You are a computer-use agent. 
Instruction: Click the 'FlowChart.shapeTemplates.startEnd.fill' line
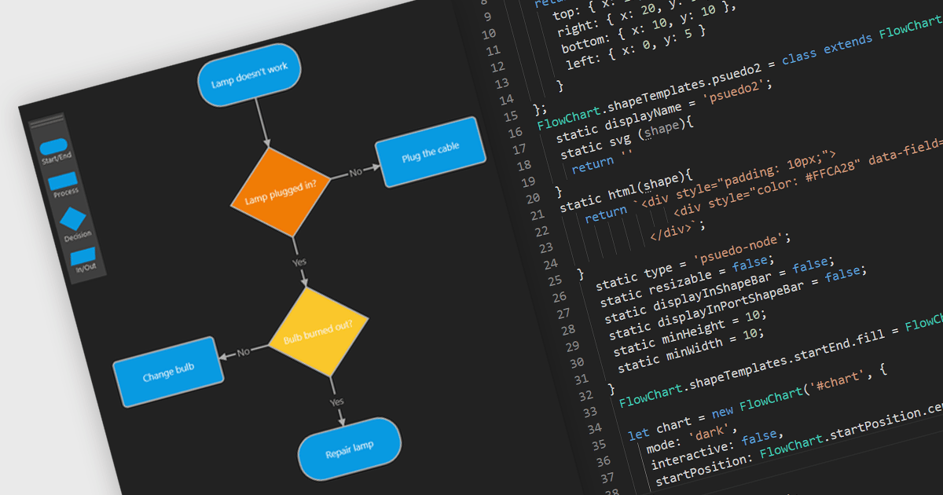(780, 362)
